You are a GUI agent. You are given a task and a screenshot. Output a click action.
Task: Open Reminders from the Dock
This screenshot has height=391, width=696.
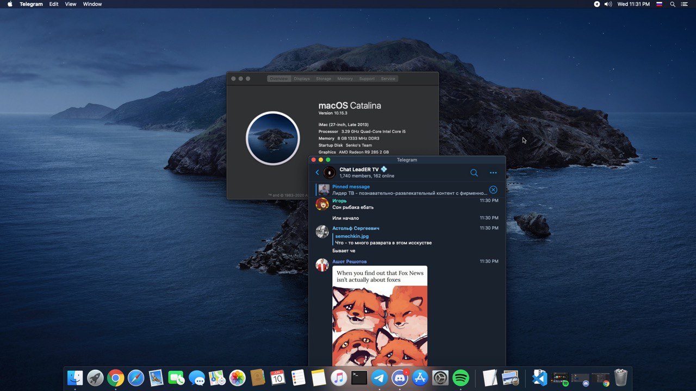coord(298,377)
